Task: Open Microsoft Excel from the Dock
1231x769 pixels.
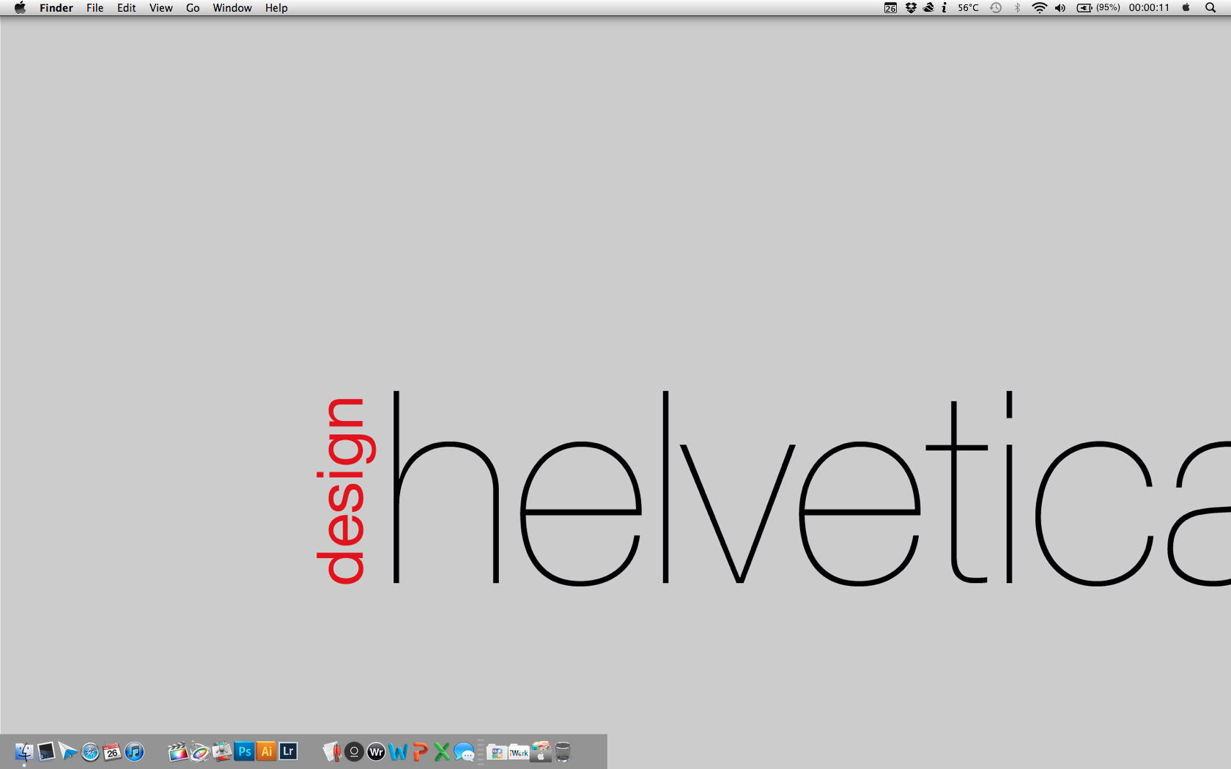Action: tap(442, 752)
